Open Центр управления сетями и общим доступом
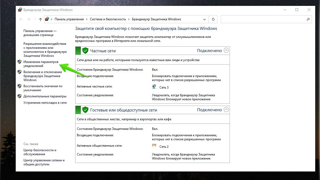The image size is (320, 180). [44, 162]
